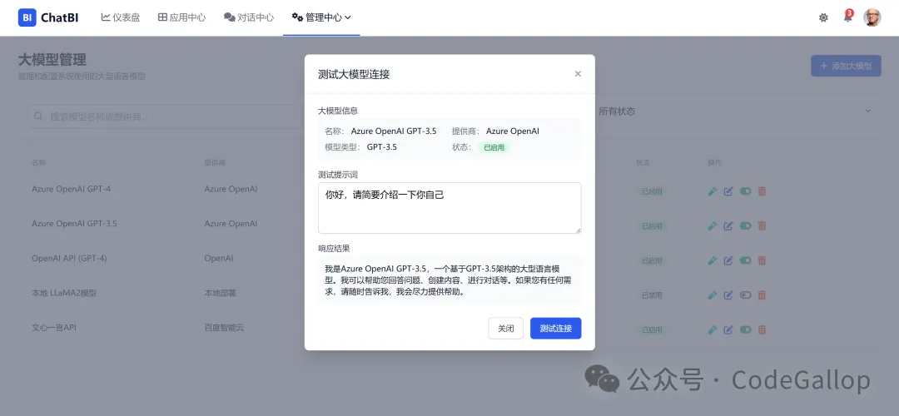Toggle the 文心一言API enabled switch

(x=745, y=330)
